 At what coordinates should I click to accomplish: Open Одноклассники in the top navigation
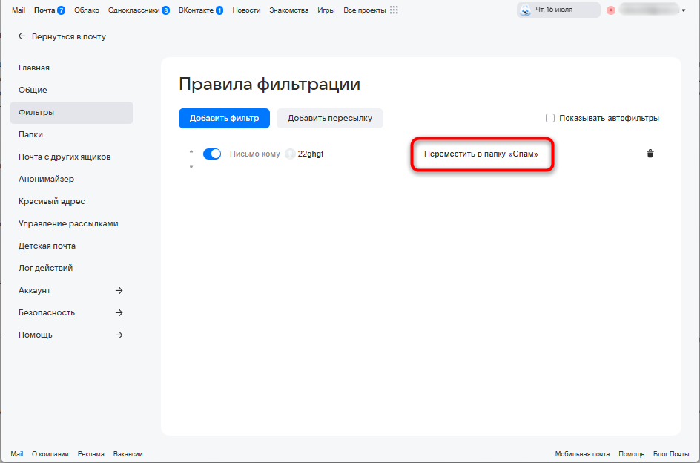[x=134, y=10]
